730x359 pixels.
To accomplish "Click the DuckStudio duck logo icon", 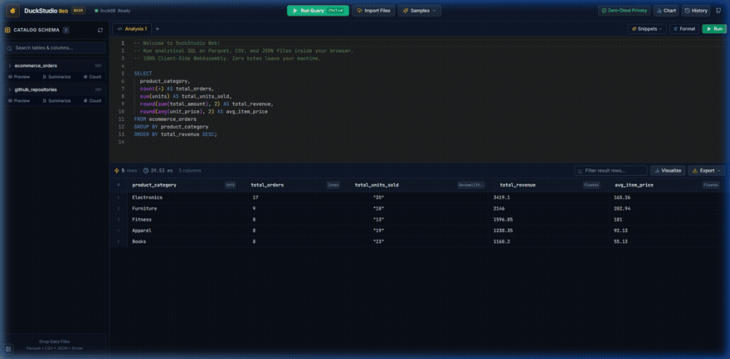I will tap(13, 10).
